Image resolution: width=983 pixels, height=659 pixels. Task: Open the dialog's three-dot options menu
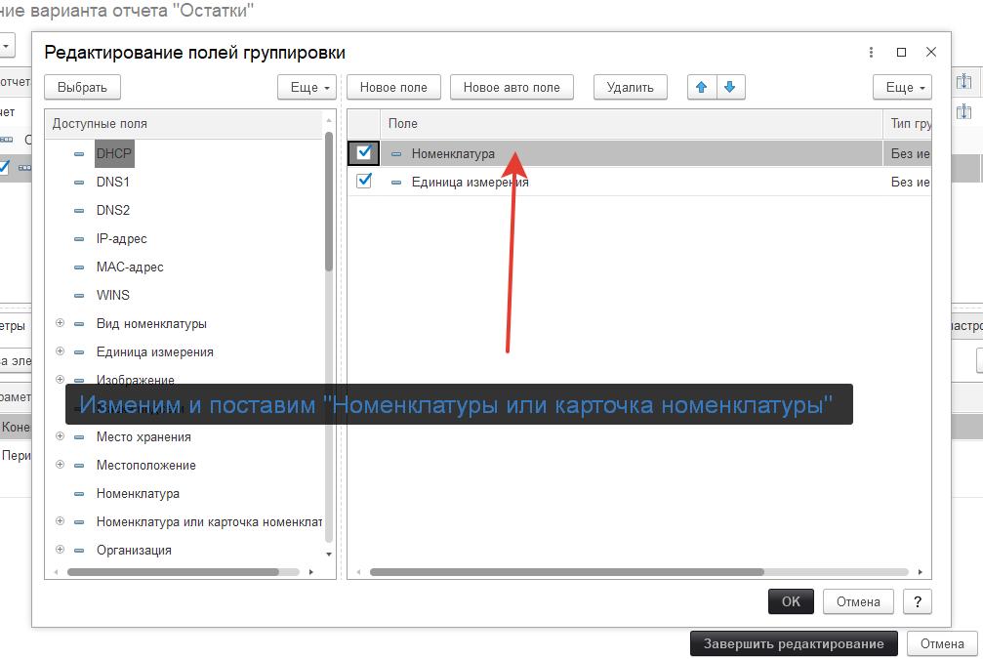pyautogui.click(x=871, y=53)
